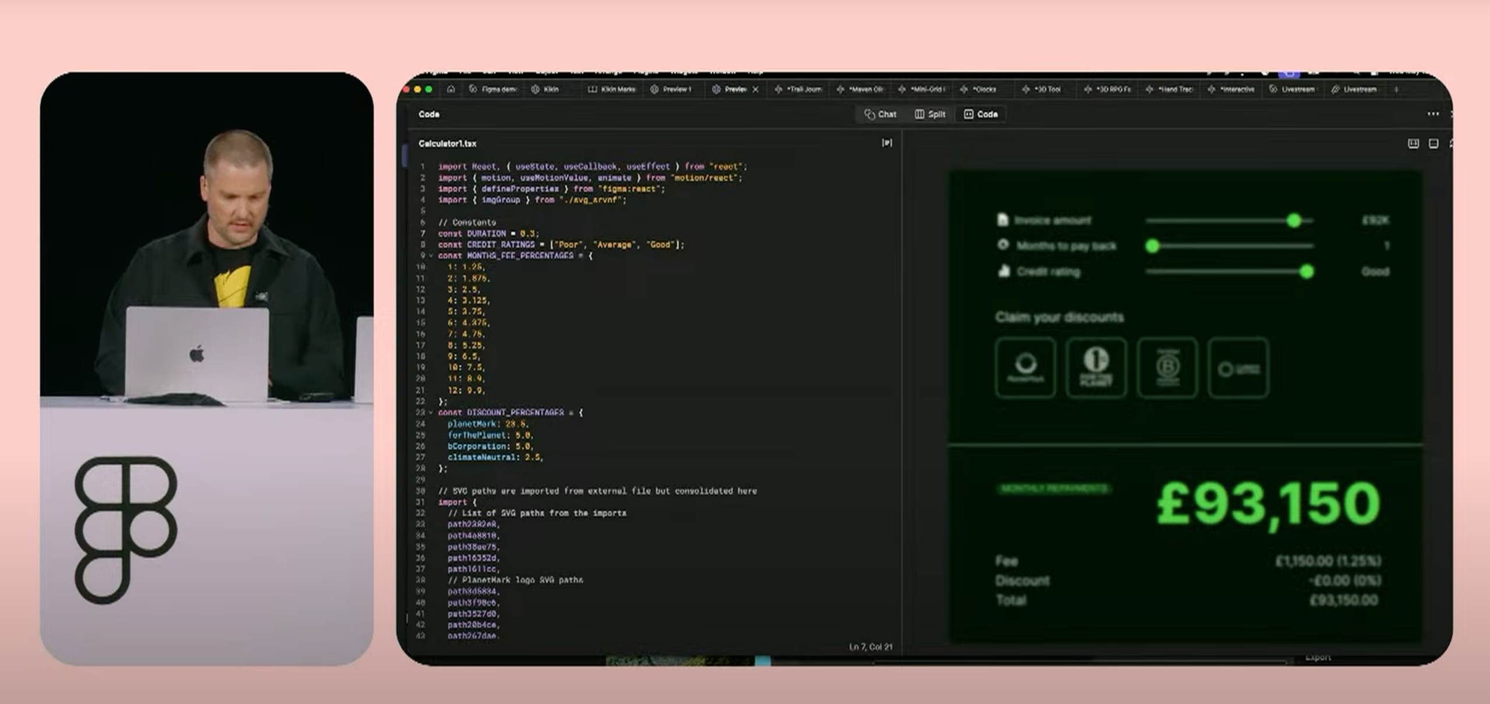Viewport: 1490px width, 704px height.
Task: Collapse the DISCOUNT_PERCENTAGES code block
Action: [431, 413]
